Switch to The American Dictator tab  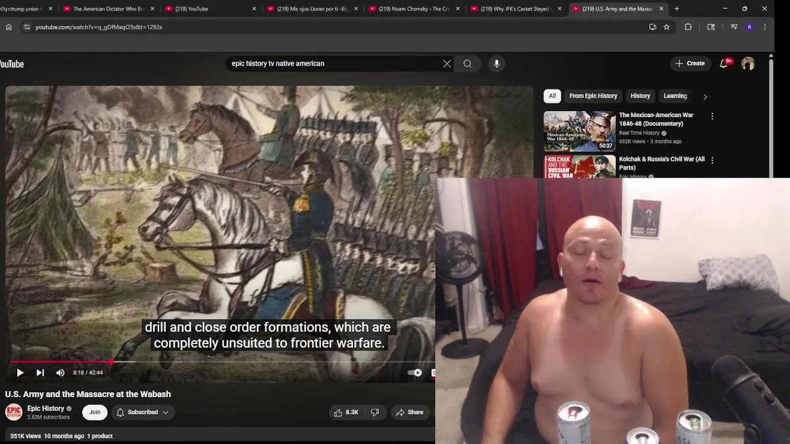click(108, 9)
